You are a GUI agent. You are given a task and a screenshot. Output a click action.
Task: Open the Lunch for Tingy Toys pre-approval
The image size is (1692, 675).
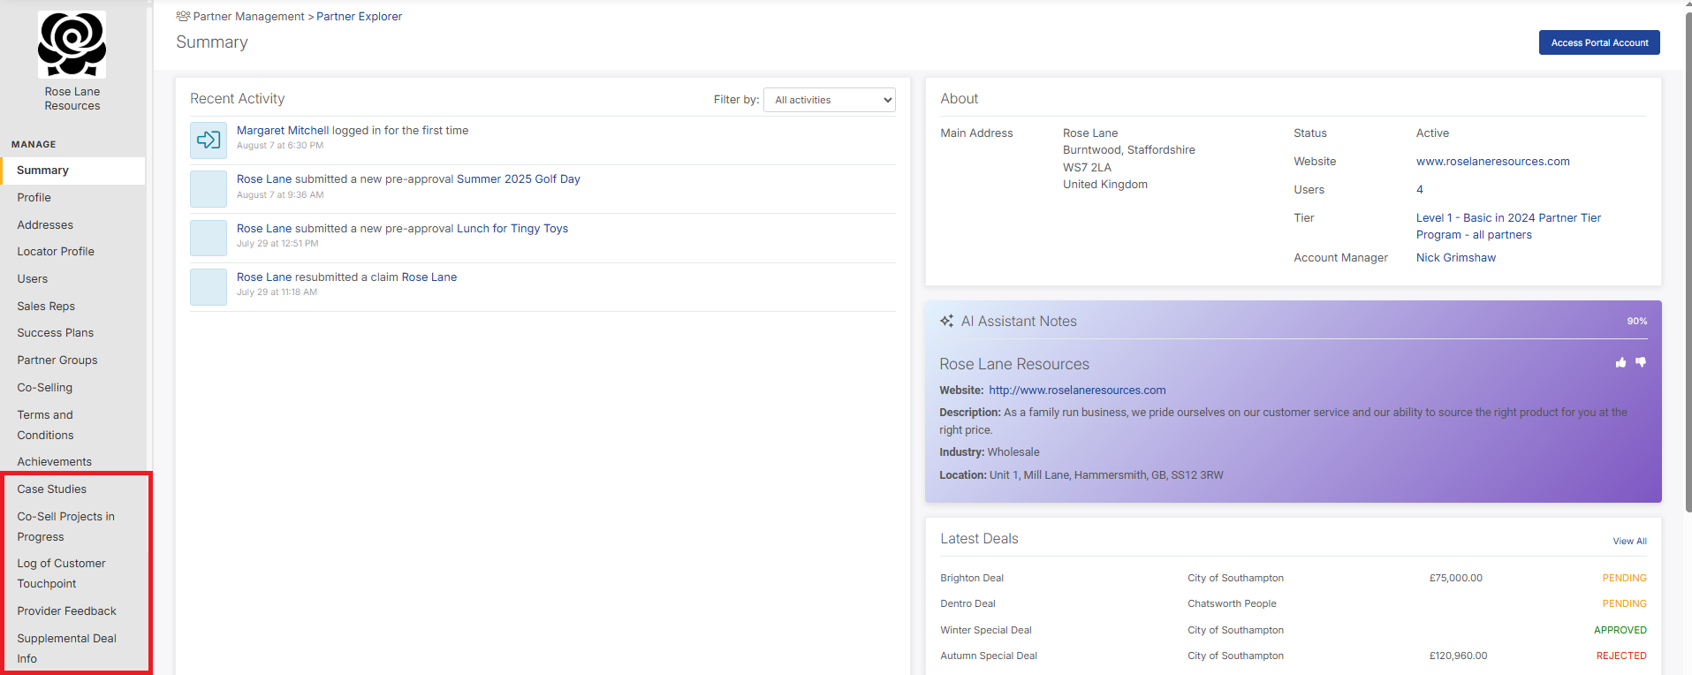click(x=512, y=228)
